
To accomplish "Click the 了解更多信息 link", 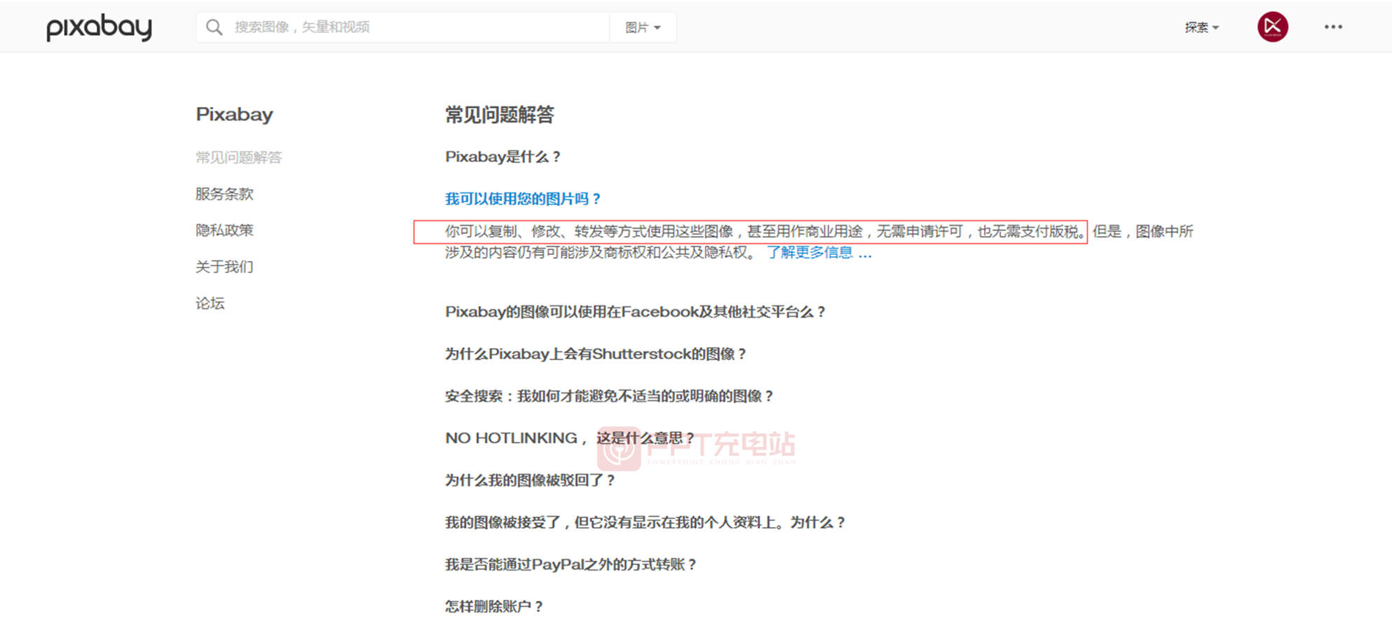I will coord(818,253).
